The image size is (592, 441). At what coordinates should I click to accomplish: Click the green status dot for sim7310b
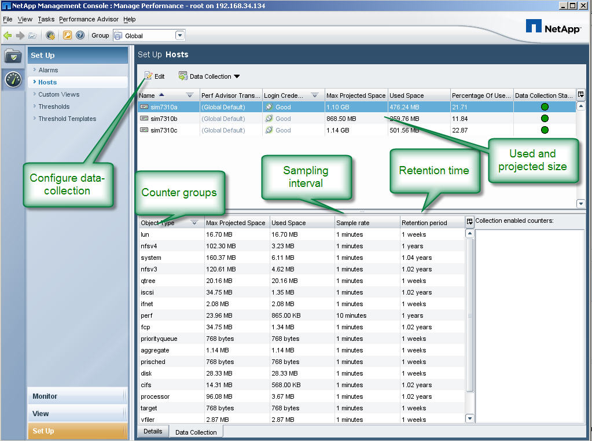pyautogui.click(x=544, y=119)
